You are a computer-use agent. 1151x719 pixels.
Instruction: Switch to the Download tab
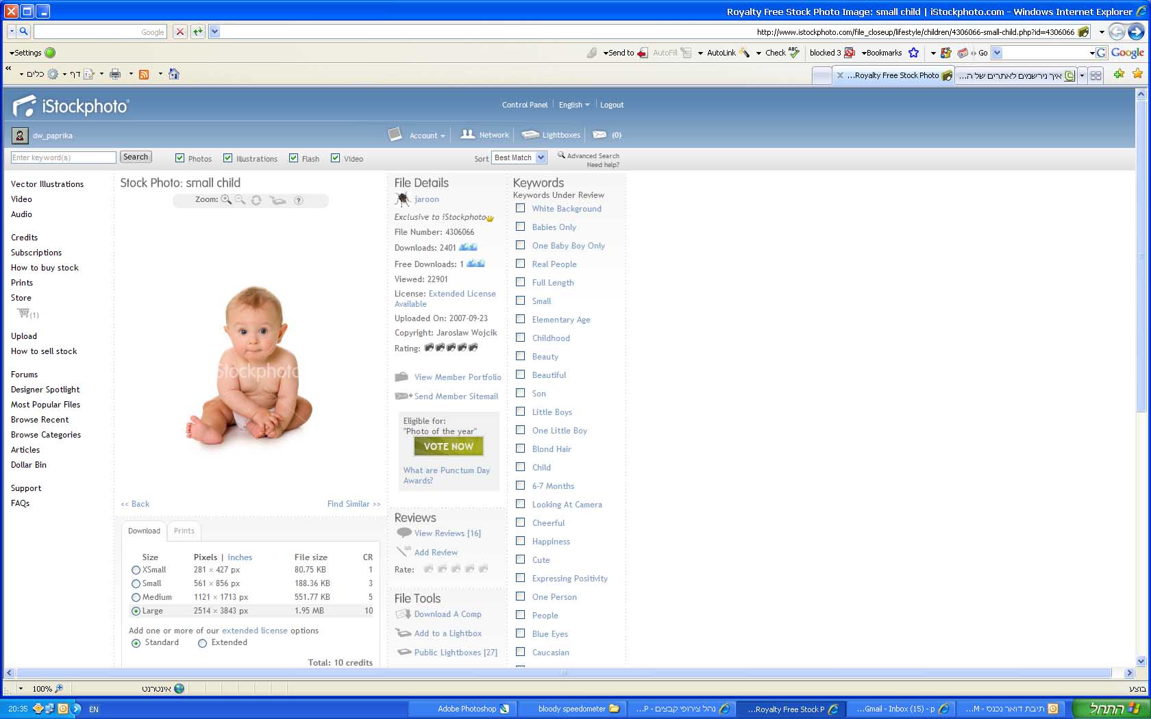point(144,531)
